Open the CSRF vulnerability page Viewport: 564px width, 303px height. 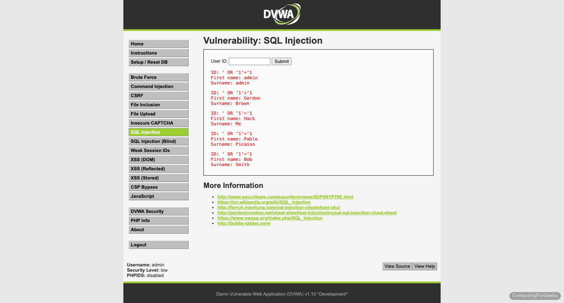(x=159, y=95)
